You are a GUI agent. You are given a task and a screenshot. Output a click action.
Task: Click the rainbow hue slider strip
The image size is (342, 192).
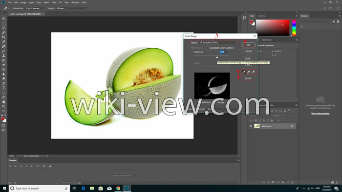point(294,28)
